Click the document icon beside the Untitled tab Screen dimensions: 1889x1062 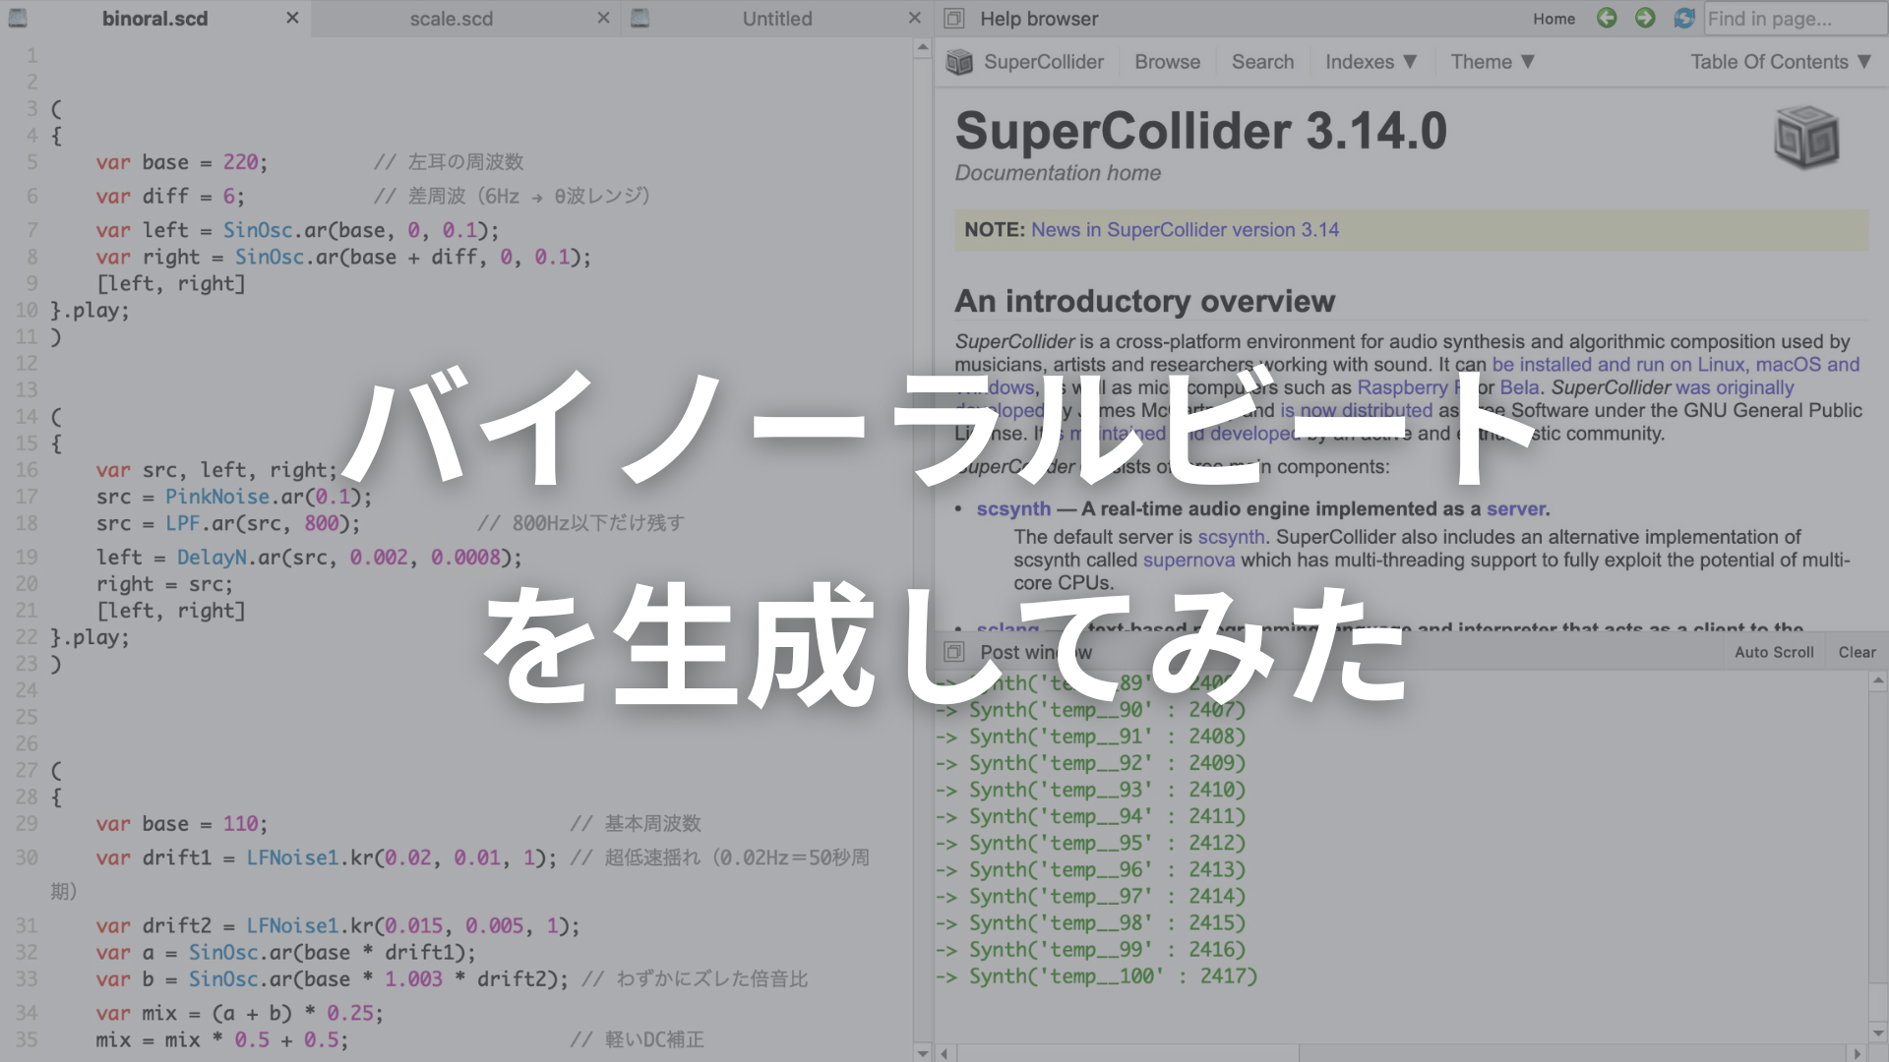pyautogui.click(x=640, y=18)
